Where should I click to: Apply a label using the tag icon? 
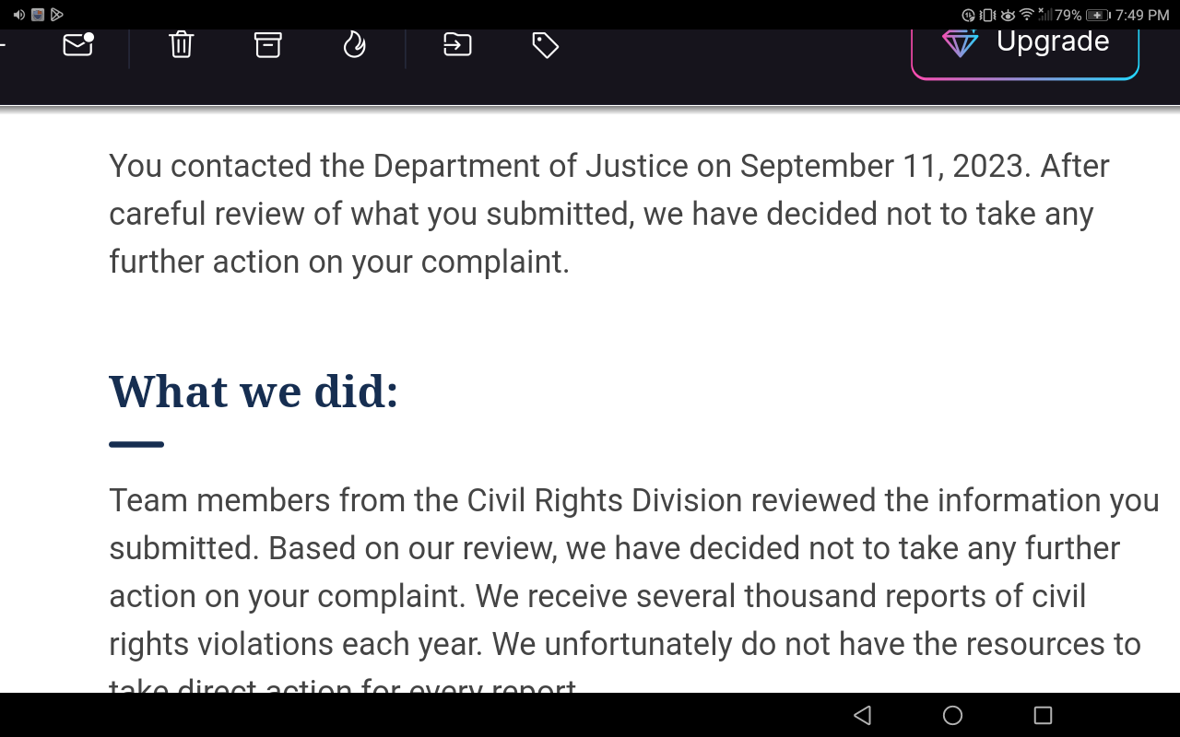point(545,44)
